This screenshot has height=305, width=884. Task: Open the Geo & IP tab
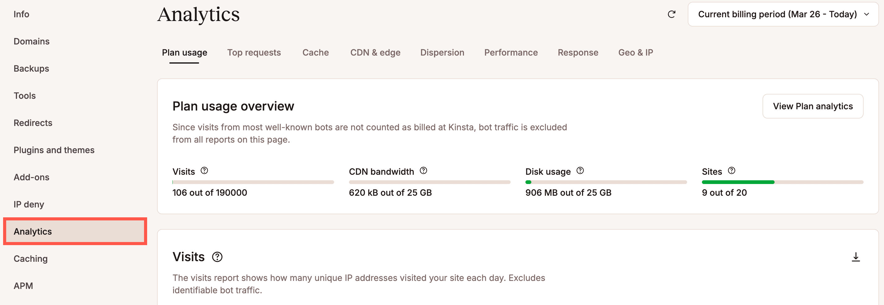point(635,52)
